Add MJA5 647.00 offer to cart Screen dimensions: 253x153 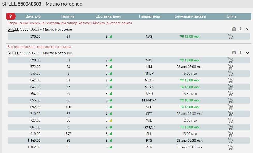(230, 87)
